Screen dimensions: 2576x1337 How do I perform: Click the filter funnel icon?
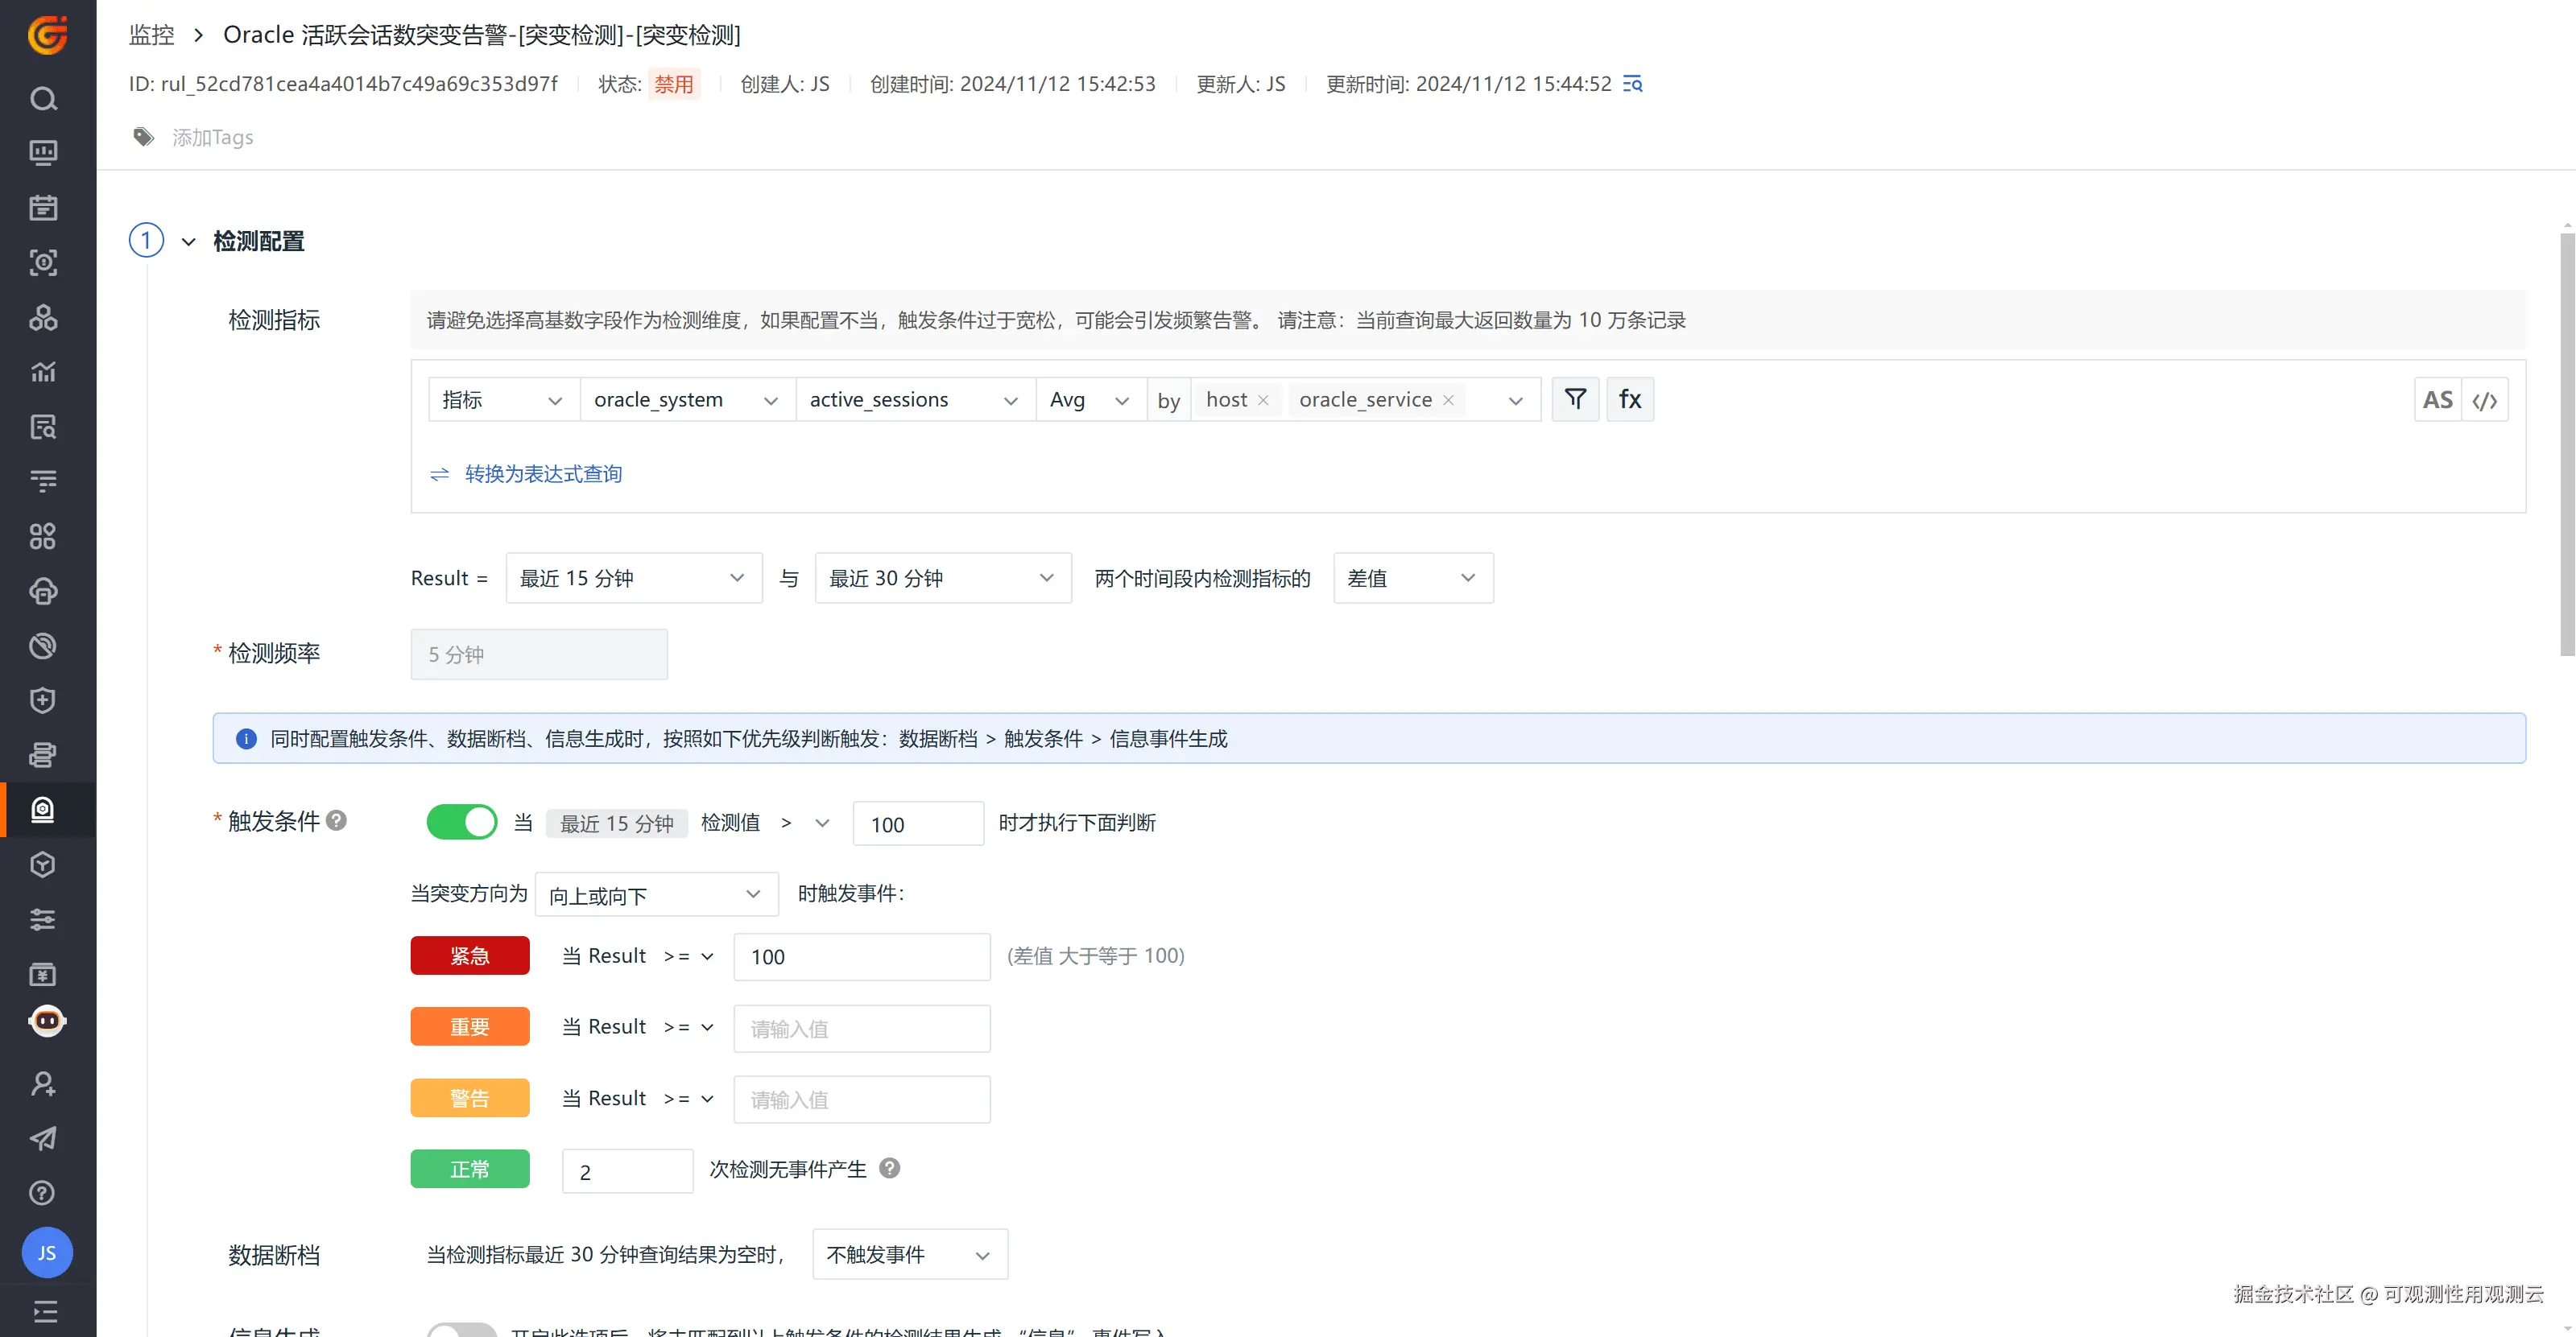click(x=1575, y=400)
